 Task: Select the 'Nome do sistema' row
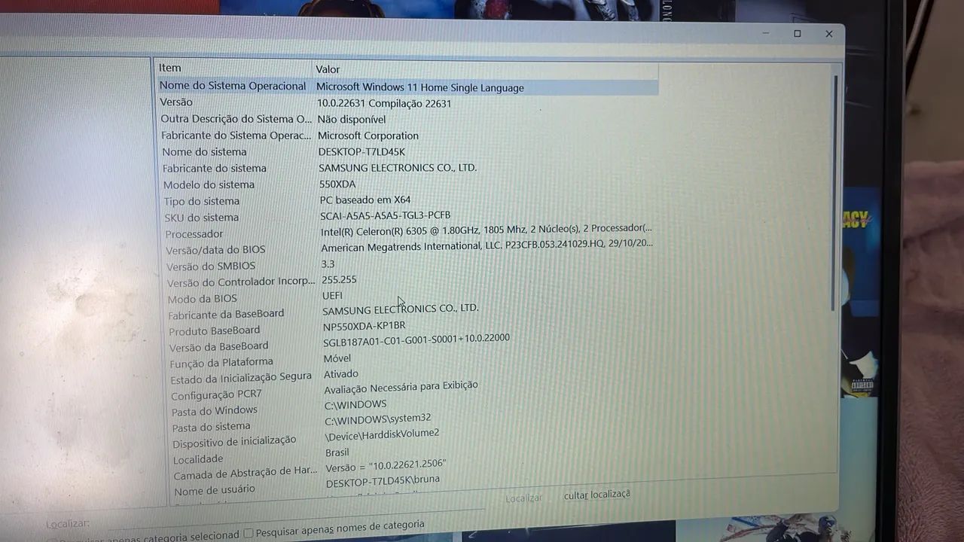click(x=204, y=151)
